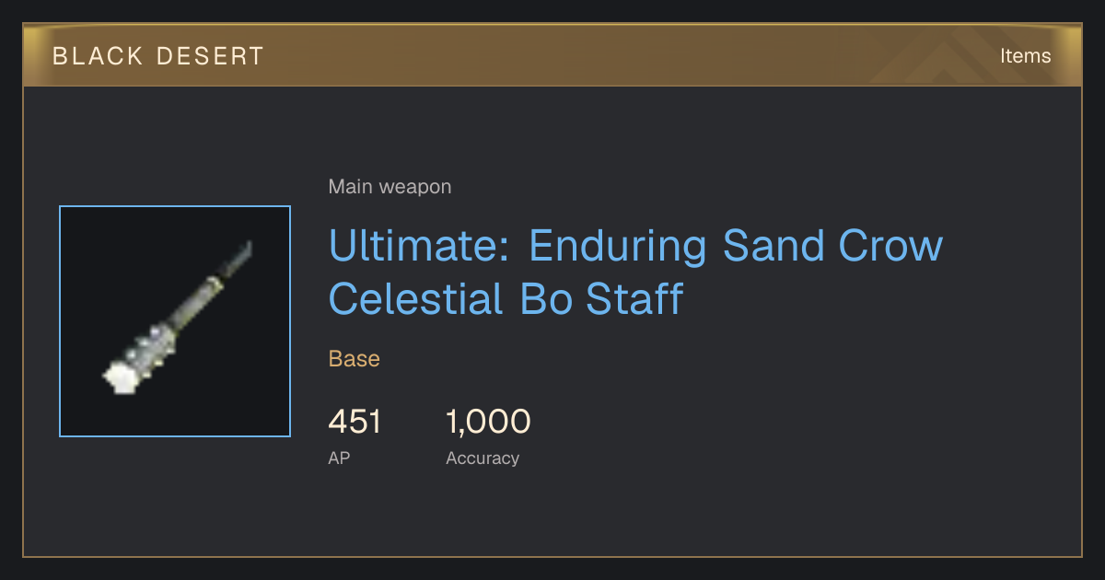Click the Accuracy stat label

click(x=483, y=458)
